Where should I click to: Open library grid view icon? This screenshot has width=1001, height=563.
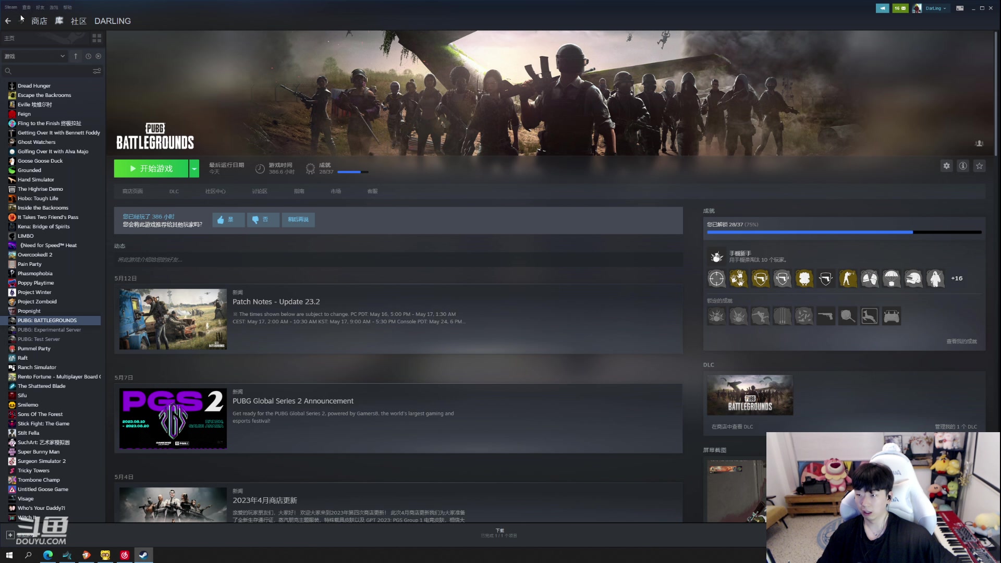pyautogui.click(x=97, y=38)
